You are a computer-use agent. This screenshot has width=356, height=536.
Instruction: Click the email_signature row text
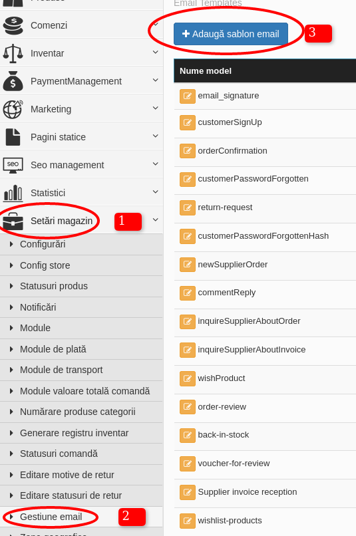pos(228,96)
